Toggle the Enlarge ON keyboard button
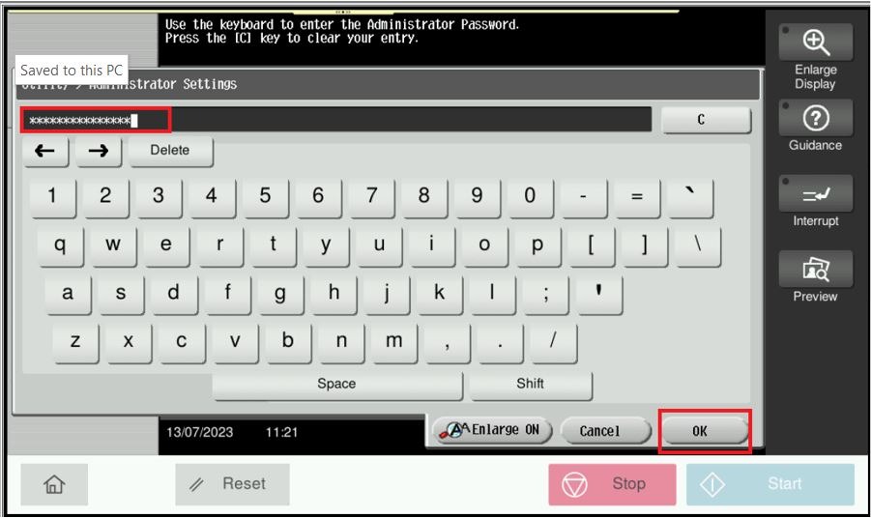Screen dimensions: 871x518 tap(490, 430)
